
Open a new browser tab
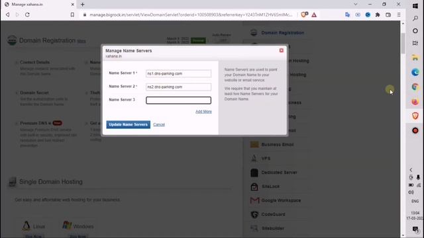[82, 5]
